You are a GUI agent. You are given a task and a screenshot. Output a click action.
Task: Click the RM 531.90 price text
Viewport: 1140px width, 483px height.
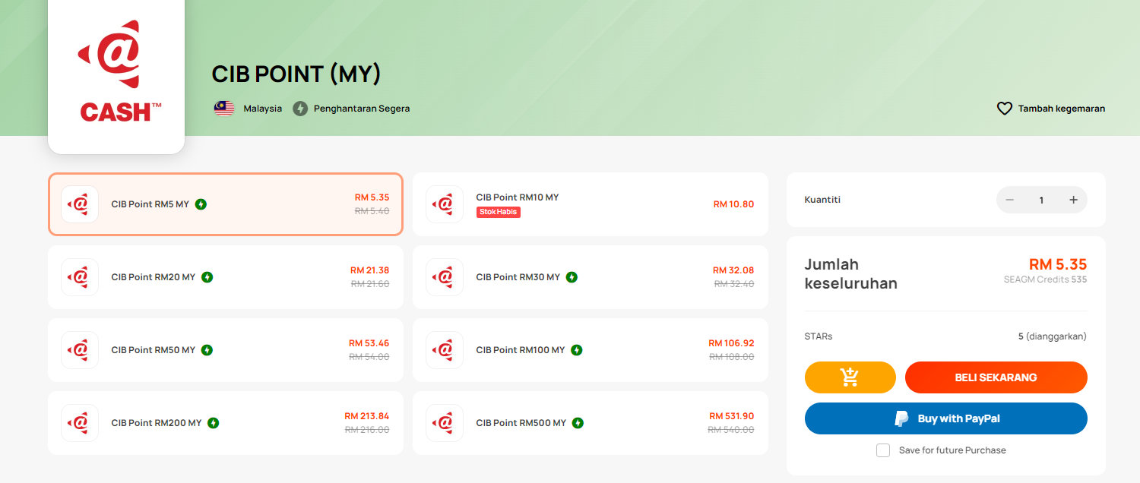(x=732, y=416)
